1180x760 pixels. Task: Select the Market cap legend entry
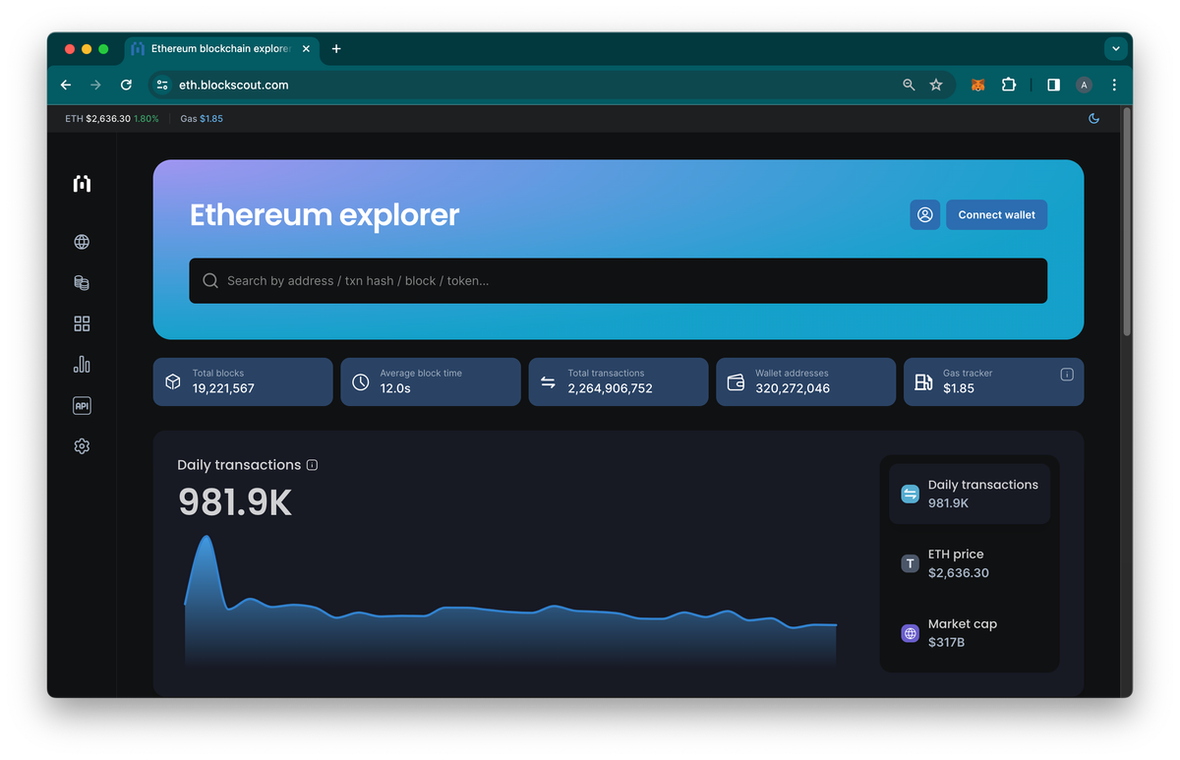970,633
